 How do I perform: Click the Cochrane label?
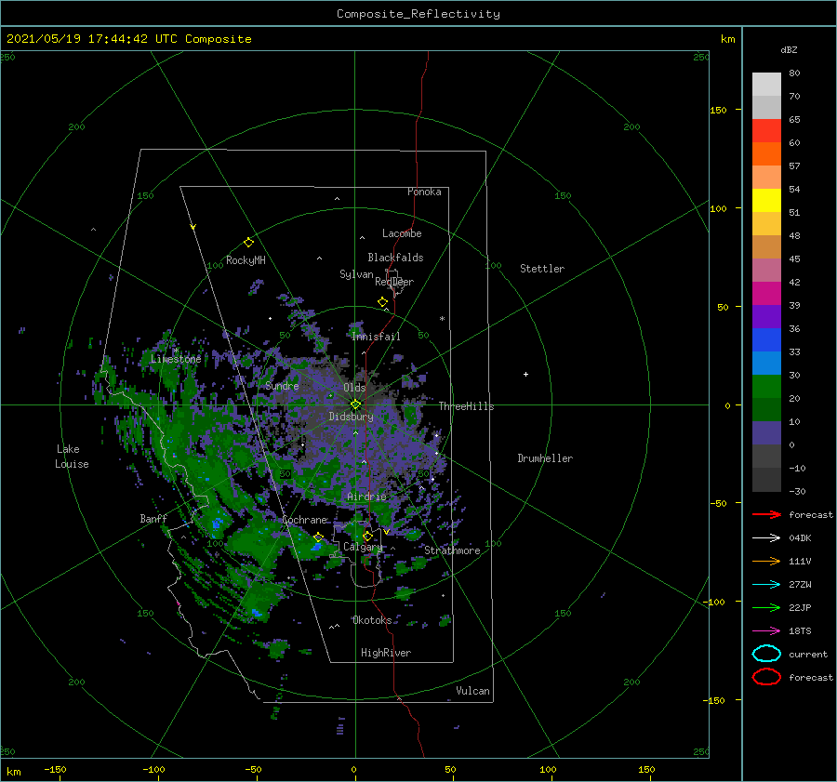coord(304,520)
